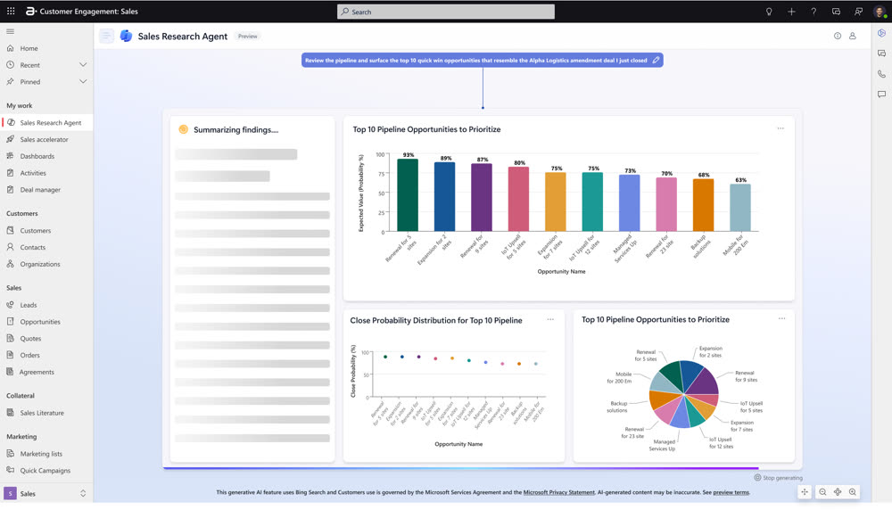Click the Orders icon
The height and width of the screenshot is (510, 892).
pyautogui.click(x=10, y=355)
